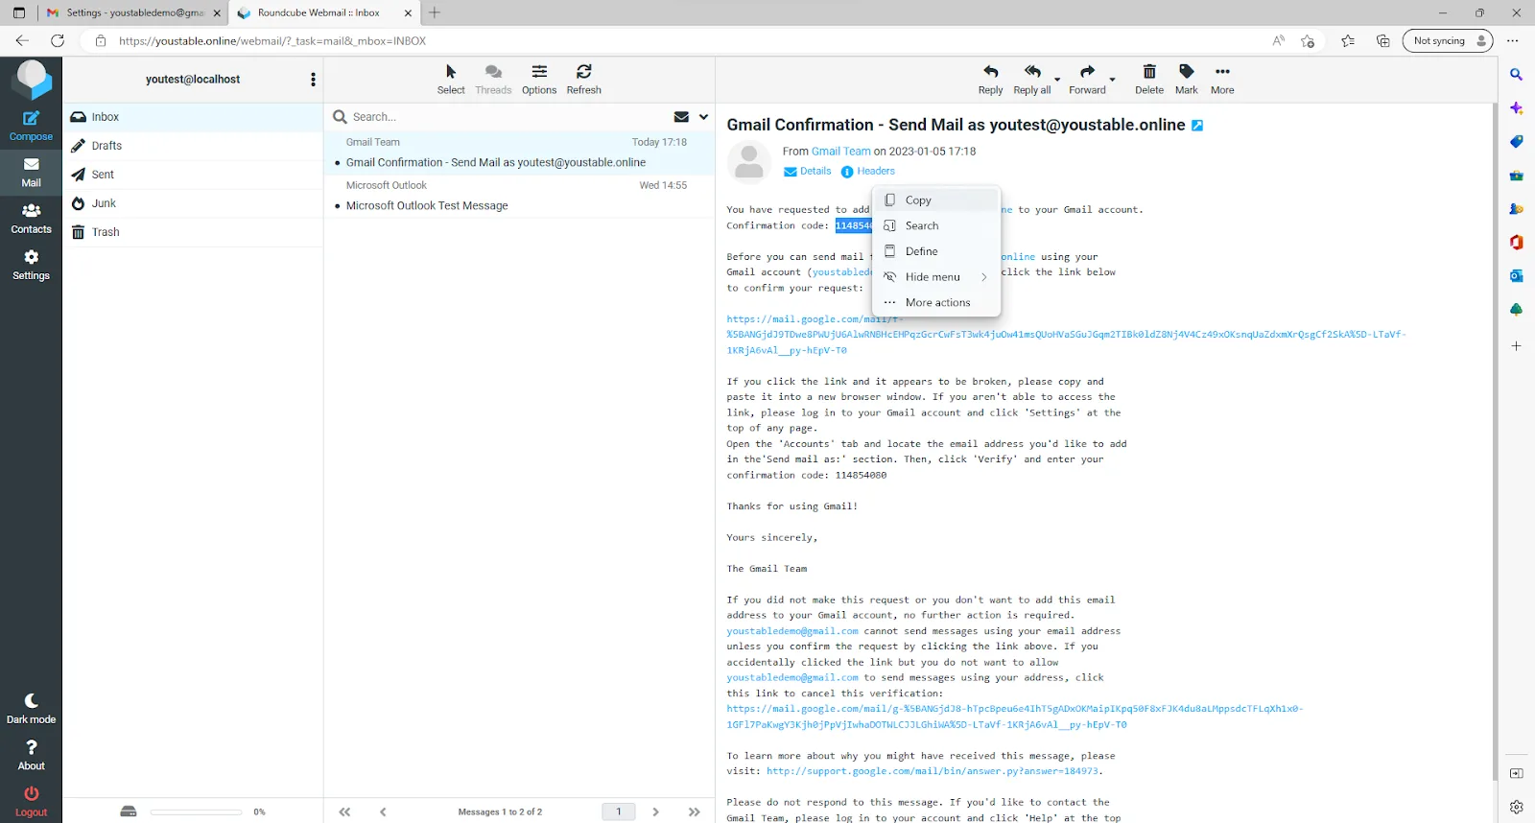Choose Search from the context menu
This screenshot has height=823, width=1535.
coord(936,226)
